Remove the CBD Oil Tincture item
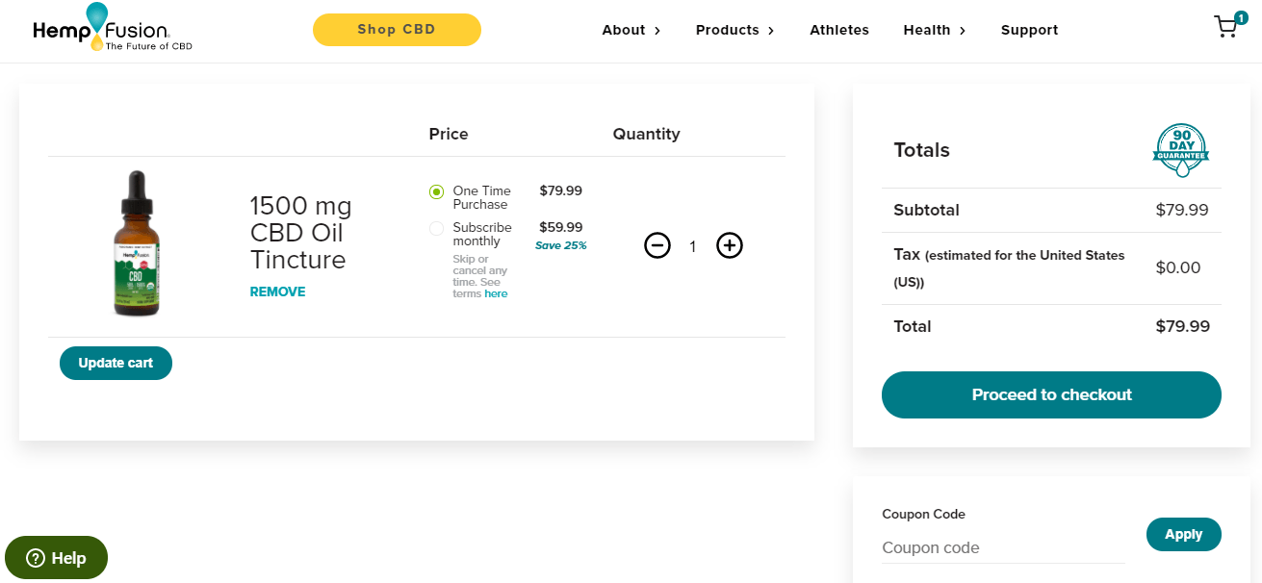This screenshot has height=583, width=1262. pyautogui.click(x=277, y=291)
